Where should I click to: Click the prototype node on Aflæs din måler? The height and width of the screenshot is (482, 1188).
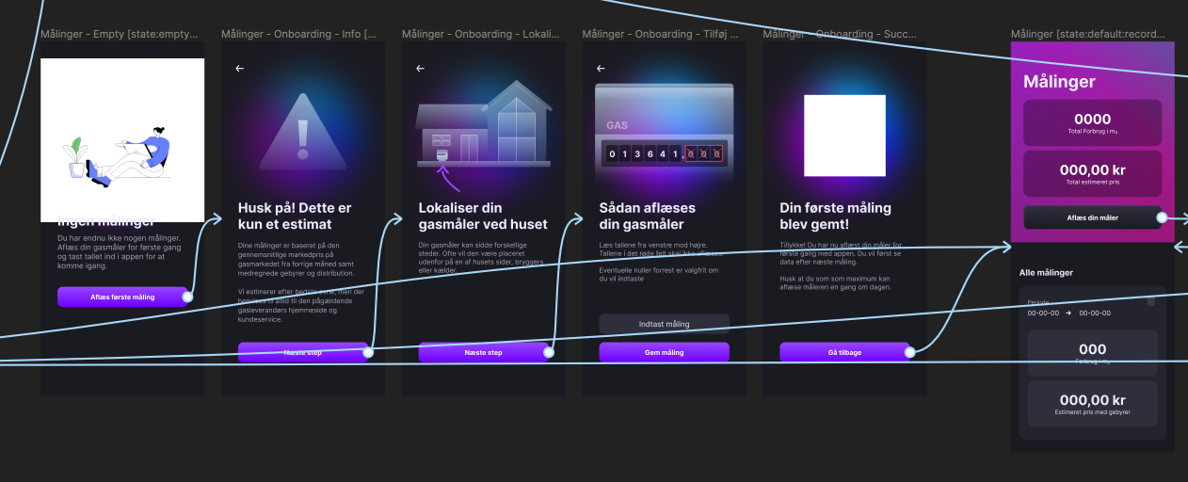[x=1162, y=217]
